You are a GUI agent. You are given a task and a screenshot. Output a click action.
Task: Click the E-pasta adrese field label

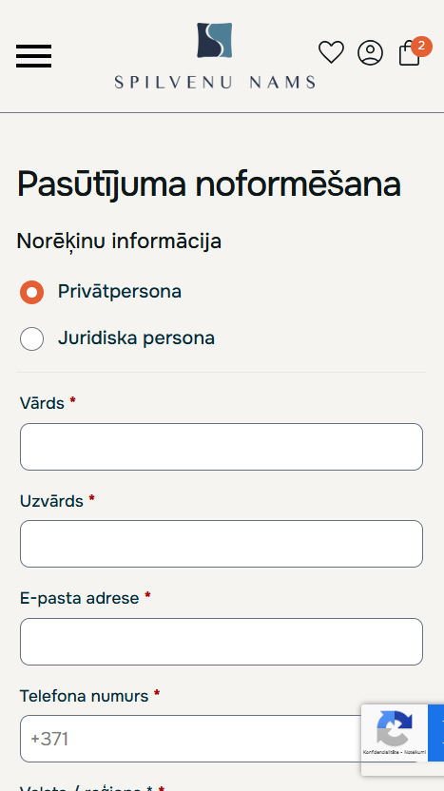click(x=79, y=598)
